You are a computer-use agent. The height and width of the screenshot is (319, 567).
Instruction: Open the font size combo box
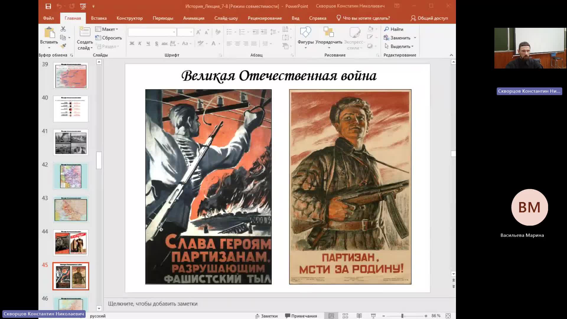tap(185, 32)
